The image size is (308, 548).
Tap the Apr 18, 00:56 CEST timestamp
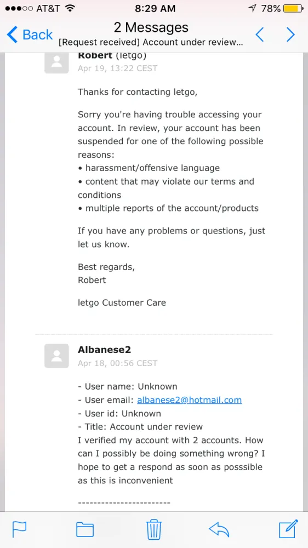[117, 363]
